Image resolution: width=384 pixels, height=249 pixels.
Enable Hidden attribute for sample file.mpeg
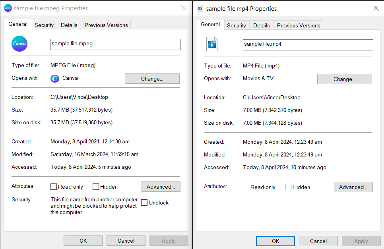point(95,187)
